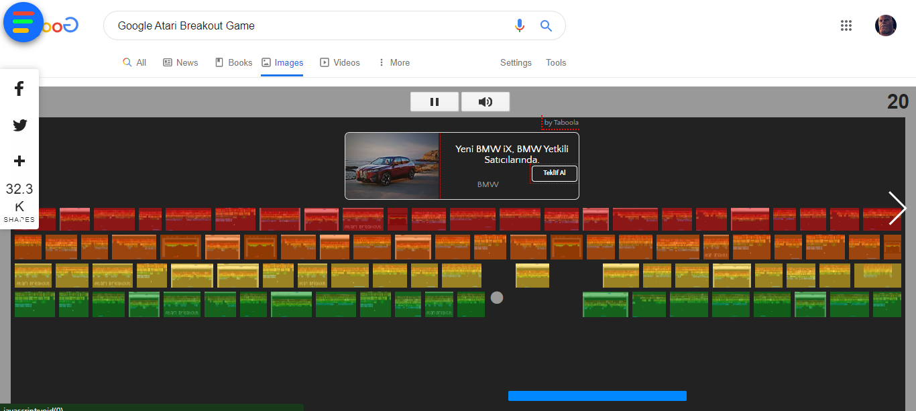The image size is (916, 411).
Task: Click the right arrow chevron
Action: (897, 209)
